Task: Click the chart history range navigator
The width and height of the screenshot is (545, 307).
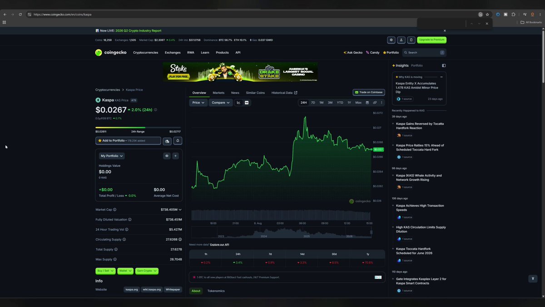Action: point(282,232)
